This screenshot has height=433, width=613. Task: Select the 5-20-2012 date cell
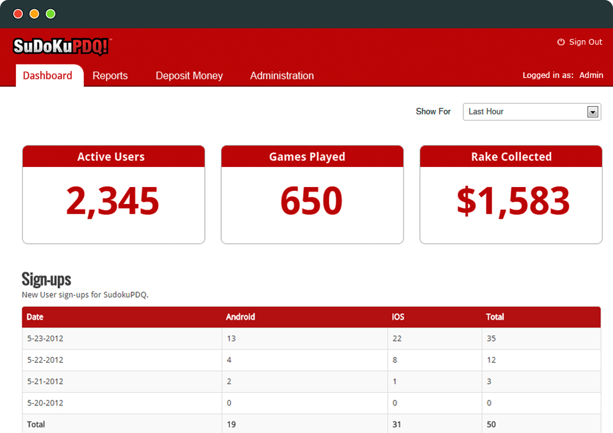click(x=122, y=403)
